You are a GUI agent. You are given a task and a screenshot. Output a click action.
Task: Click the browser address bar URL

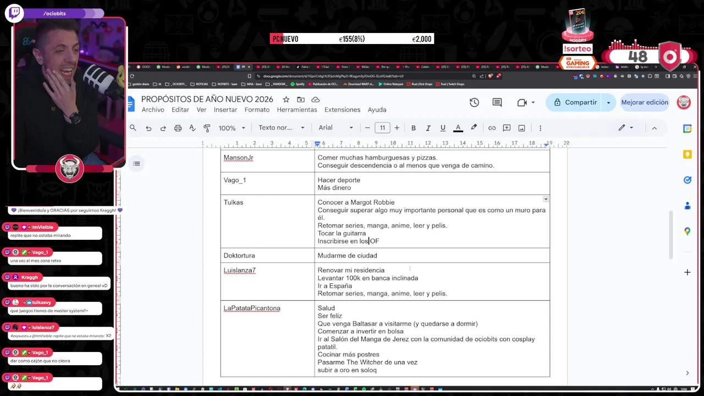click(333, 76)
